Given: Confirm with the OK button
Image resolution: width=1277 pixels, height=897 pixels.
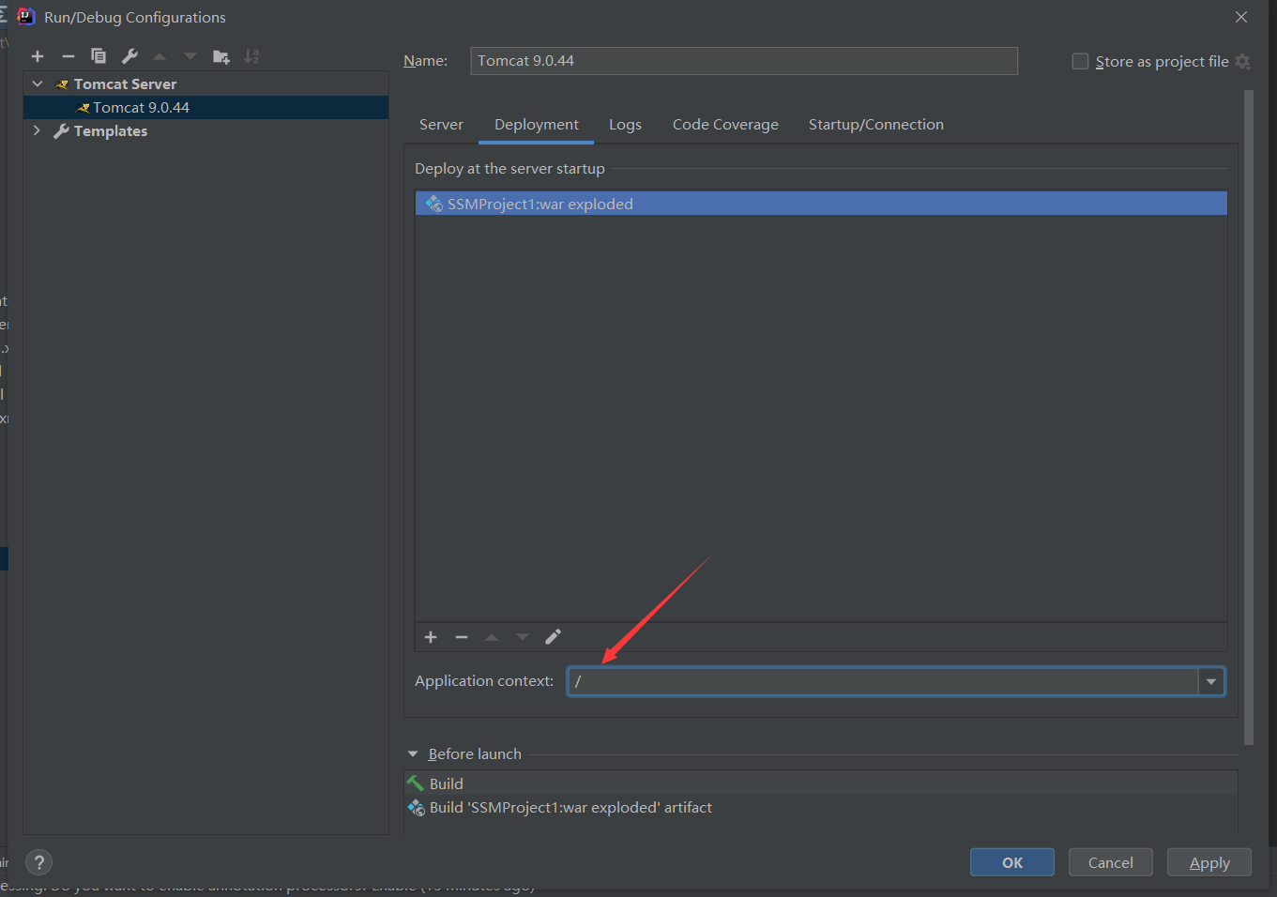Looking at the screenshot, I should (x=1012, y=862).
